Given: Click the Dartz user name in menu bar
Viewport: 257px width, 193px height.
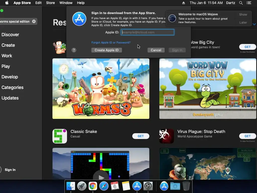Looking at the screenshot, I should tap(231, 3).
